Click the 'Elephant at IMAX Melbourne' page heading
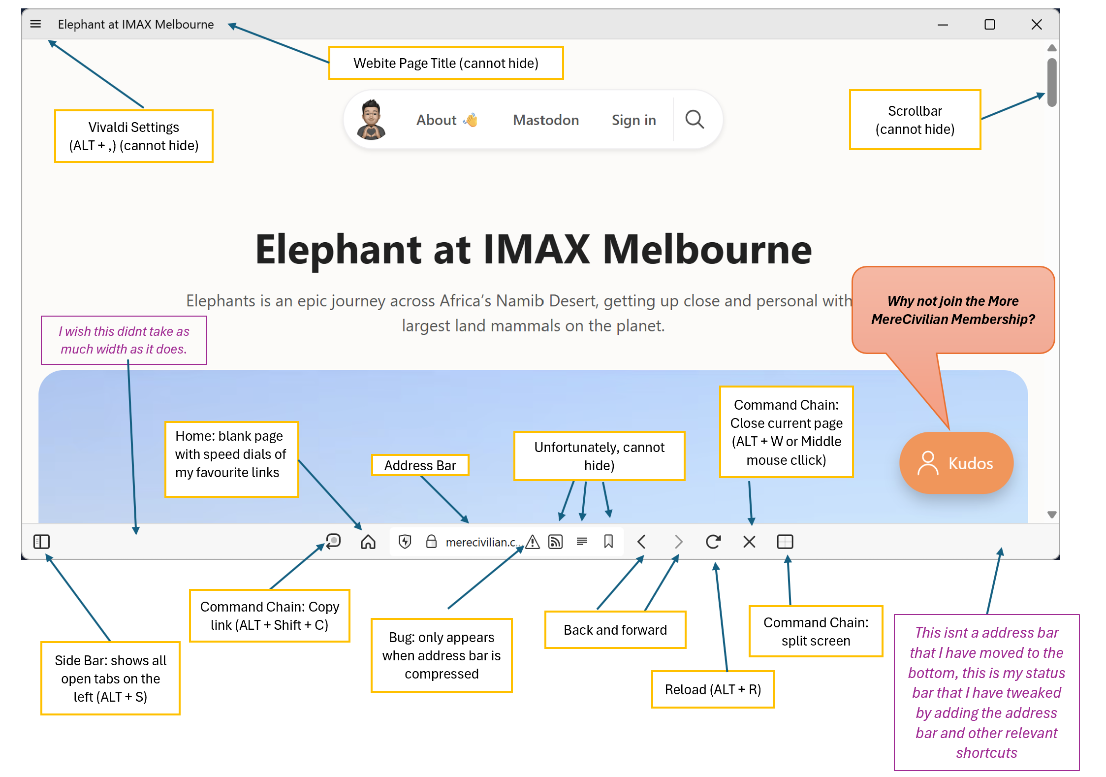Viewport: 1106px width, 777px height. (534, 249)
